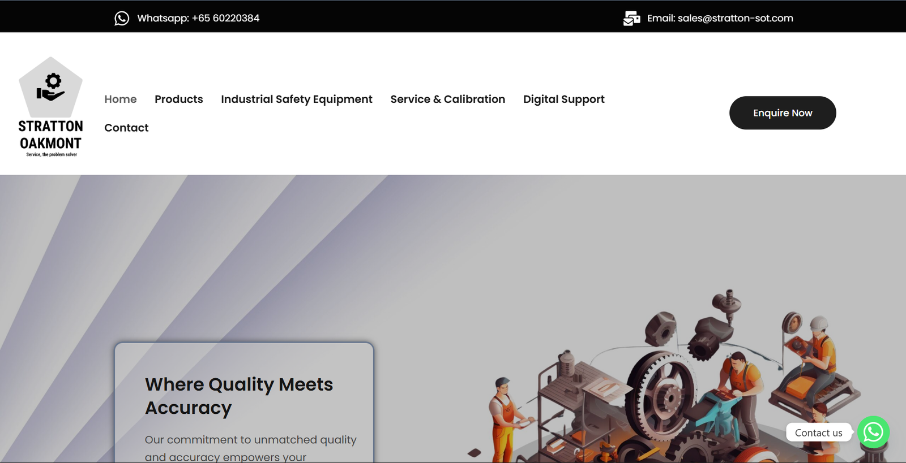Open the floating green WhatsApp chat button
The width and height of the screenshot is (906, 463).
[873, 432]
